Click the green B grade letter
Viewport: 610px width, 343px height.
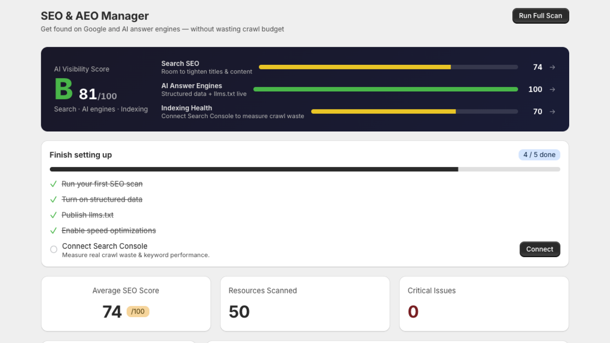pyautogui.click(x=63, y=89)
